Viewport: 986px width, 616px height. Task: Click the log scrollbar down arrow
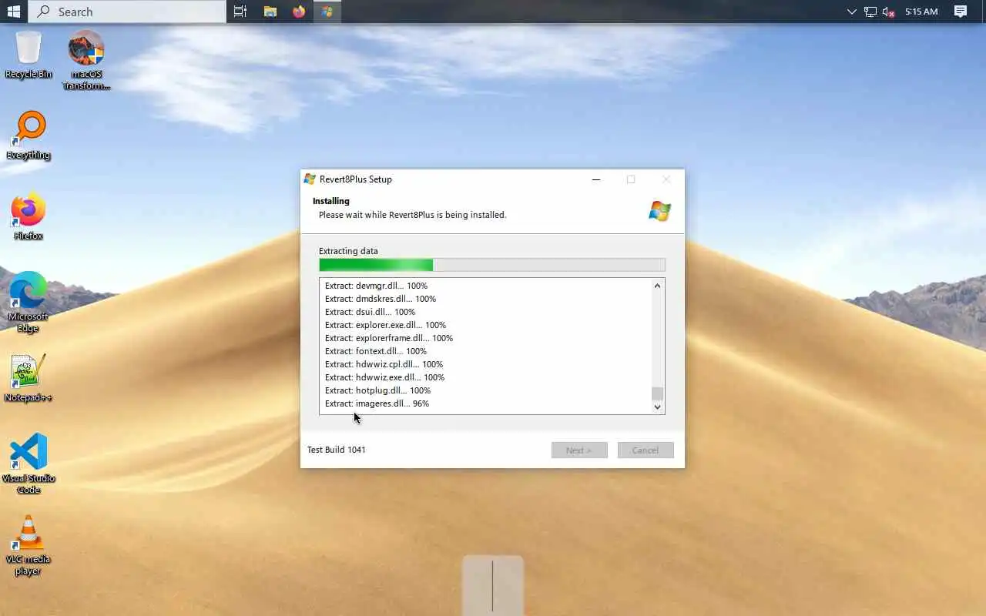click(x=657, y=407)
